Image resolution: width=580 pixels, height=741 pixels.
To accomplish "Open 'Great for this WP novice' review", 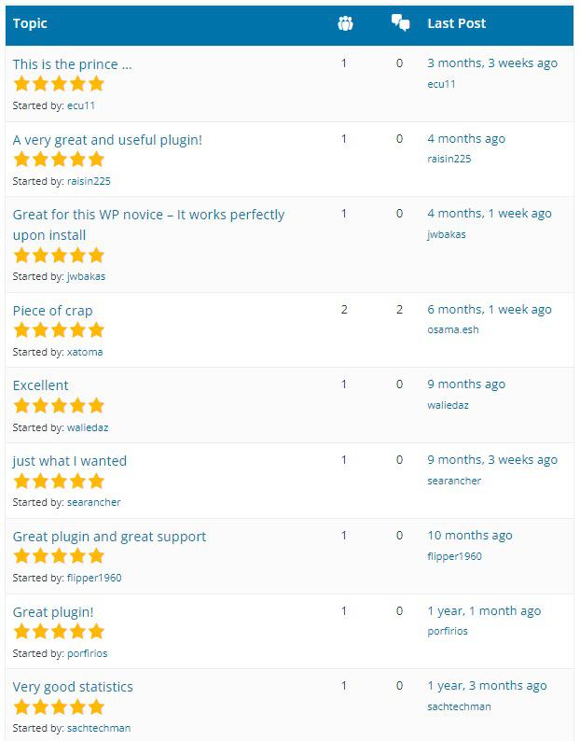I will coord(148,215).
